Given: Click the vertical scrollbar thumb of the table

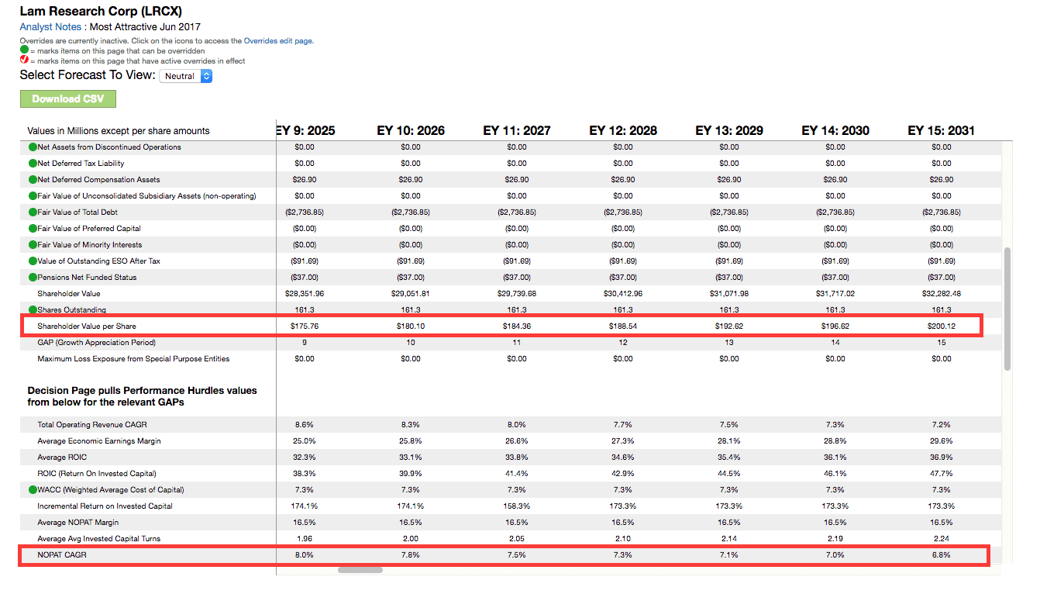Looking at the screenshot, I should pyautogui.click(x=1007, y=309).
